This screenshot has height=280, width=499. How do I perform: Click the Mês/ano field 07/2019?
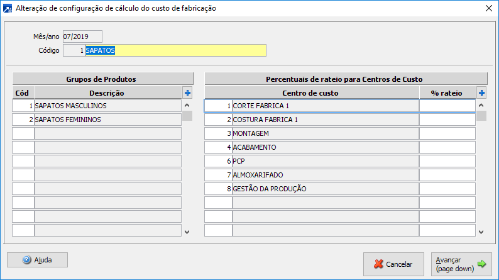coord(82,36)
